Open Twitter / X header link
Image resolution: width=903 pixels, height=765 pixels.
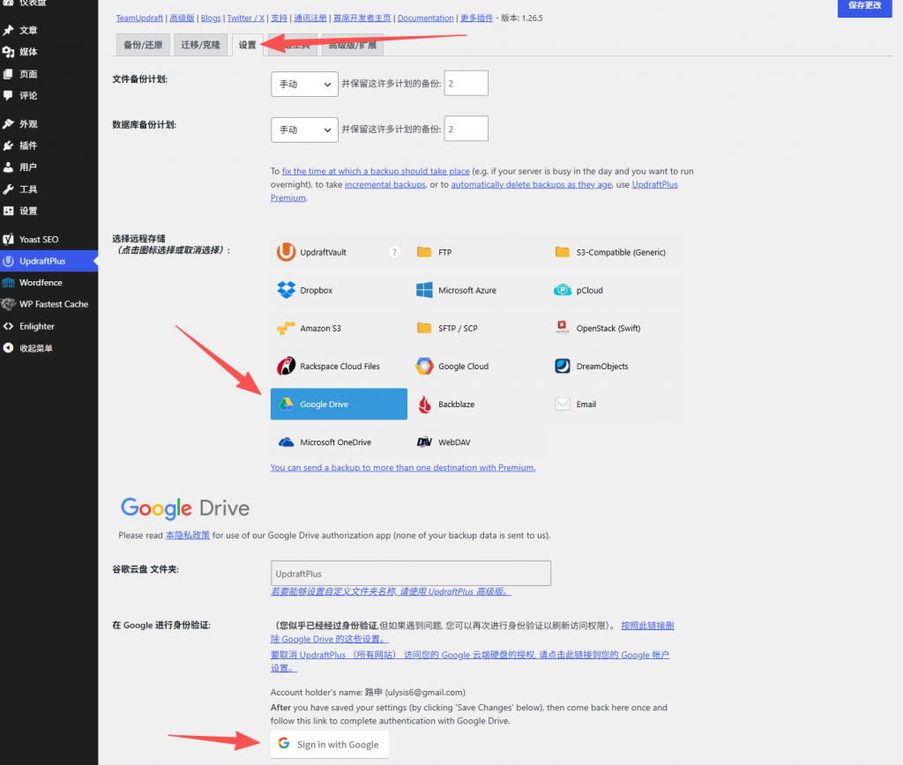pyautogui.click(x=246, y=18)
